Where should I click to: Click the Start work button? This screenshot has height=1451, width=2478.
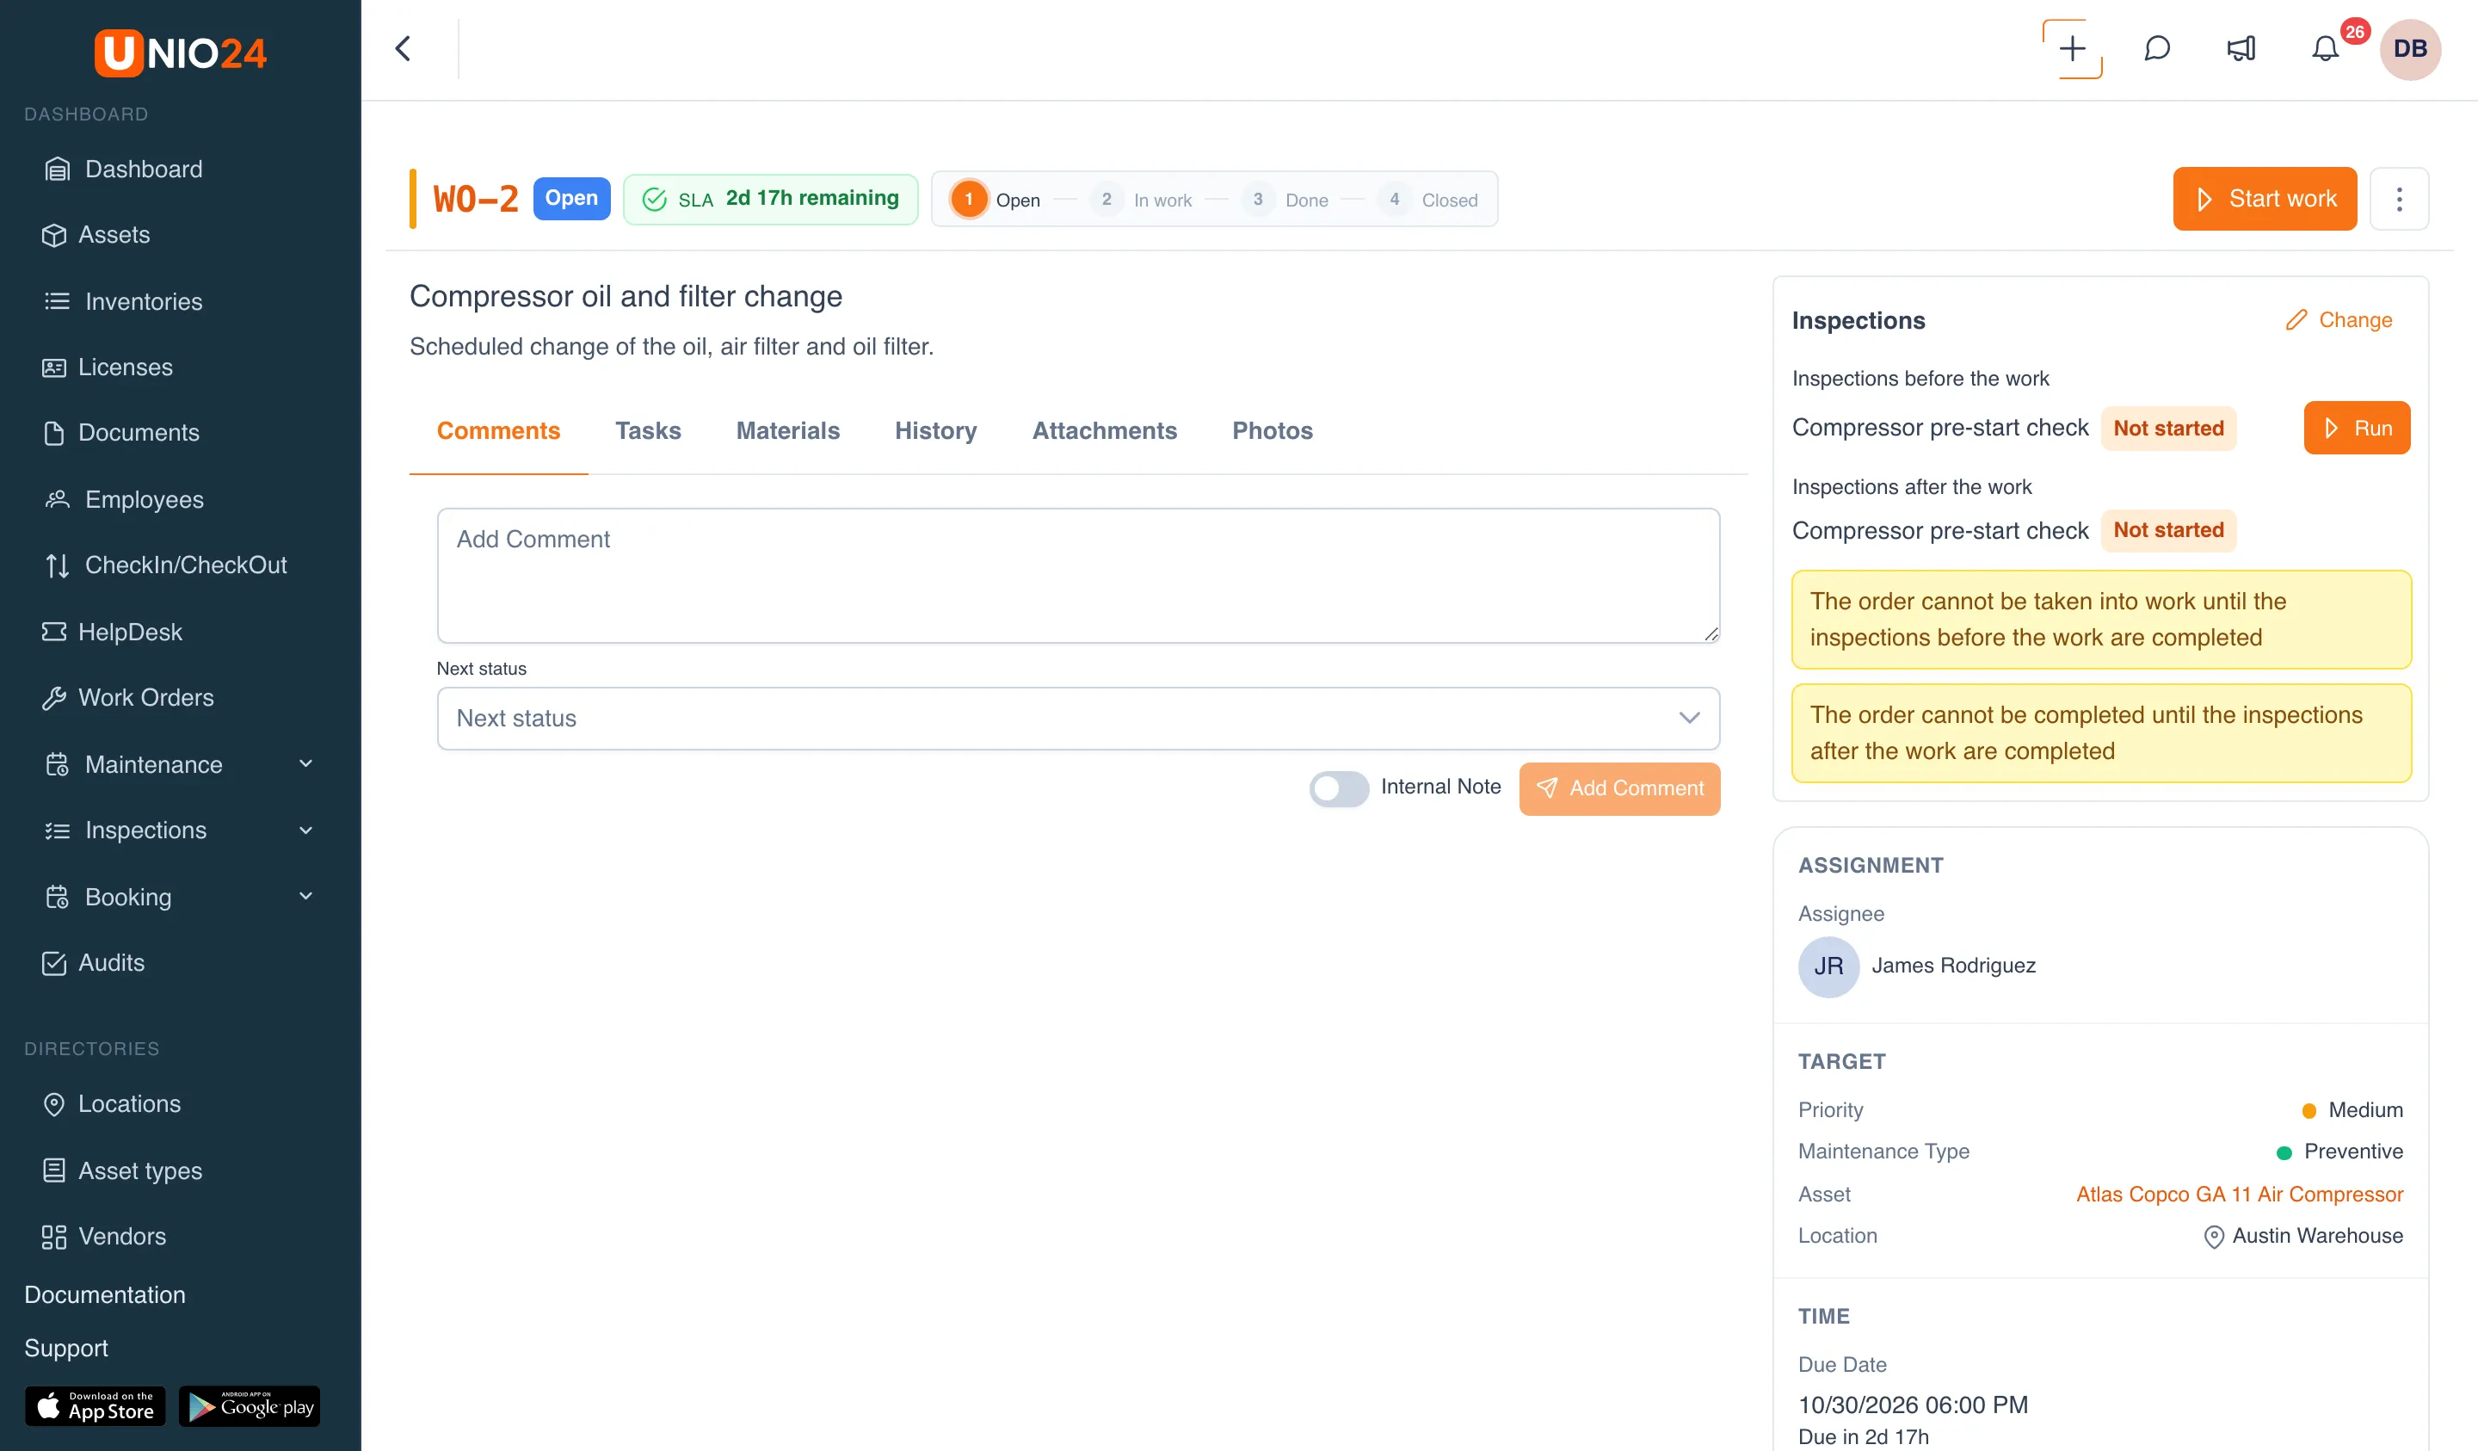coord(2265,199)
